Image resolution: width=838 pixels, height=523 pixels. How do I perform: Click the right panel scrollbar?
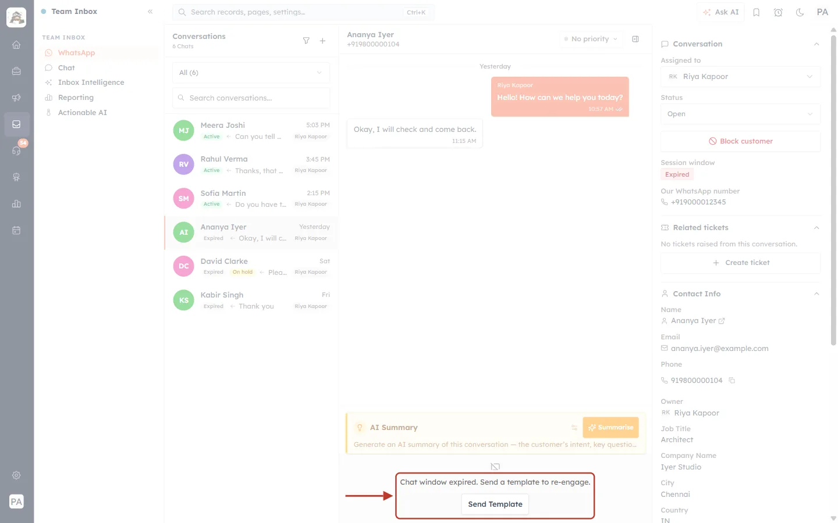[x=833, y=191]
